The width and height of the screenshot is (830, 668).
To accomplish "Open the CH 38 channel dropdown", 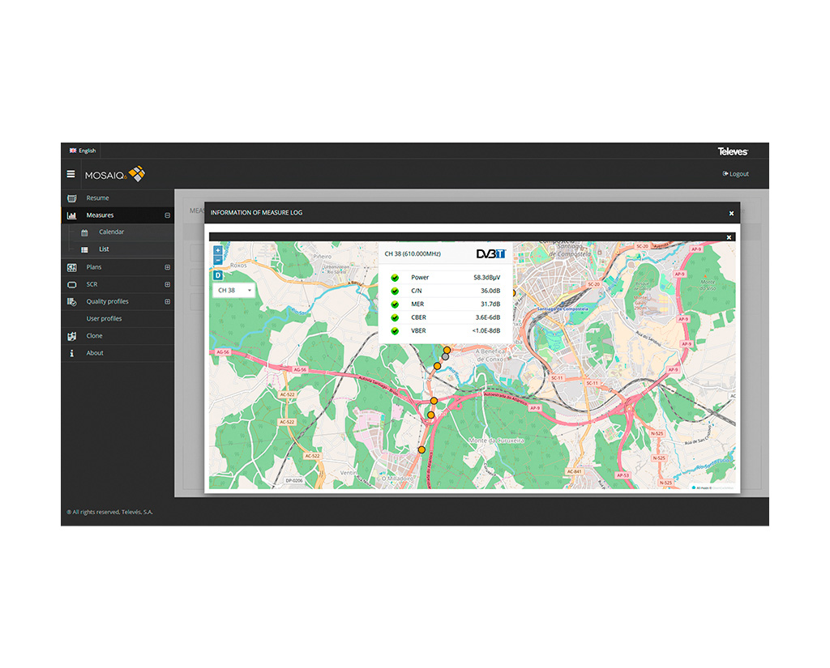I will (x=234, y=290).
